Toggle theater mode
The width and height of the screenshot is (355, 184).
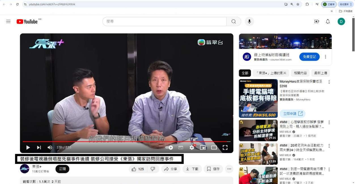pyautogui.click(x=214, y=147)
